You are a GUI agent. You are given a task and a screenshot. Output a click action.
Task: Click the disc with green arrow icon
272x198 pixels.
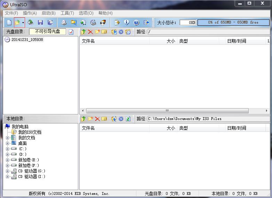(83, 23)
